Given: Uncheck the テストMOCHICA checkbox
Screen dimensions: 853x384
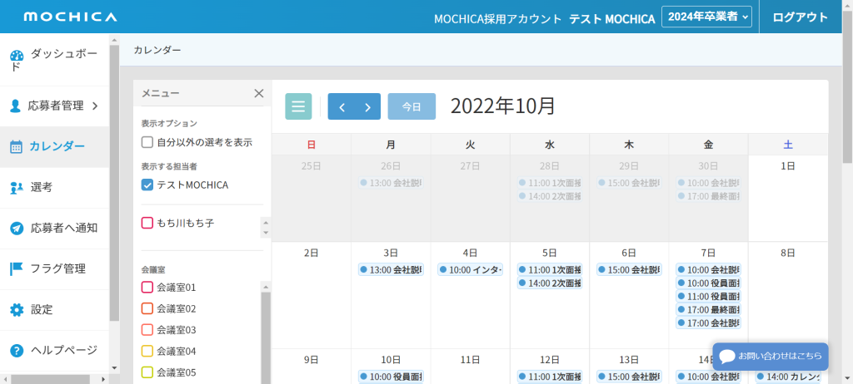Looking at the screenshot, I should [147, 185].
